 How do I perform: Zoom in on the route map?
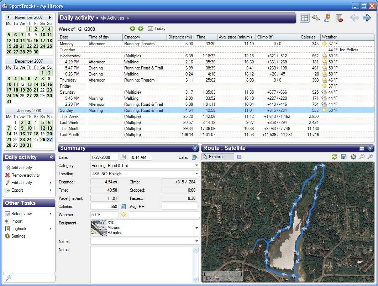pyautogui.click(x=370, y=157)
